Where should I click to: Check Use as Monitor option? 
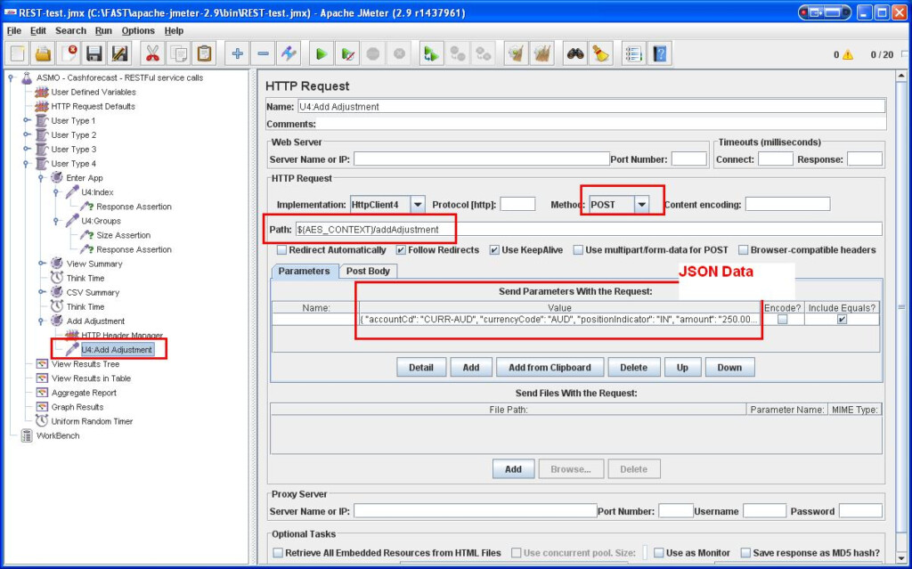click(658, 553)
